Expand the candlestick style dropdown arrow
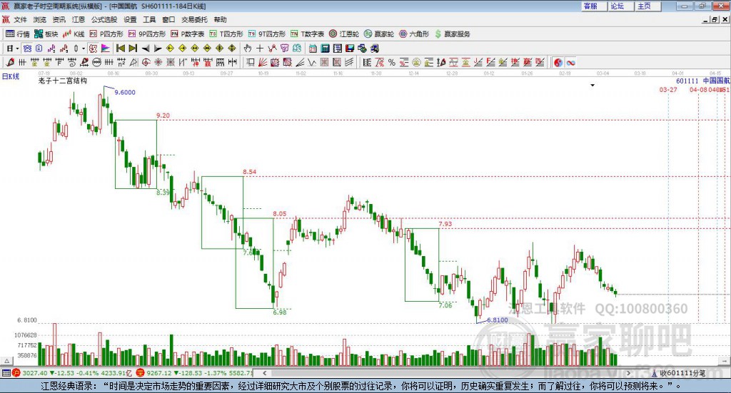This screenshot has height=393, width=731. 84,49
